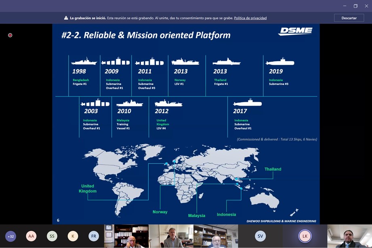Click the 'Thailand Frigate #1' caption
This screenshot has width=372, height=248.
point(221,82)
